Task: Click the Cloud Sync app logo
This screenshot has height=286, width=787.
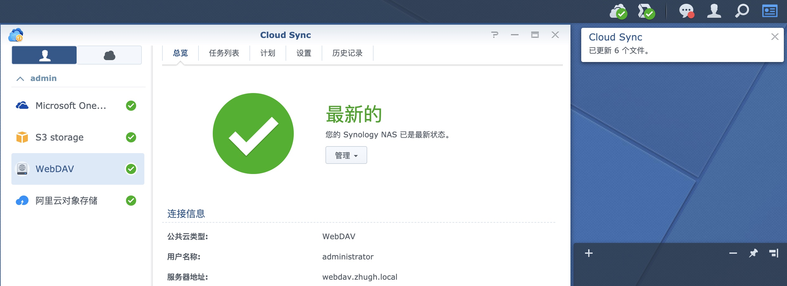Action: pyautogui.click(x=16, y=35)
